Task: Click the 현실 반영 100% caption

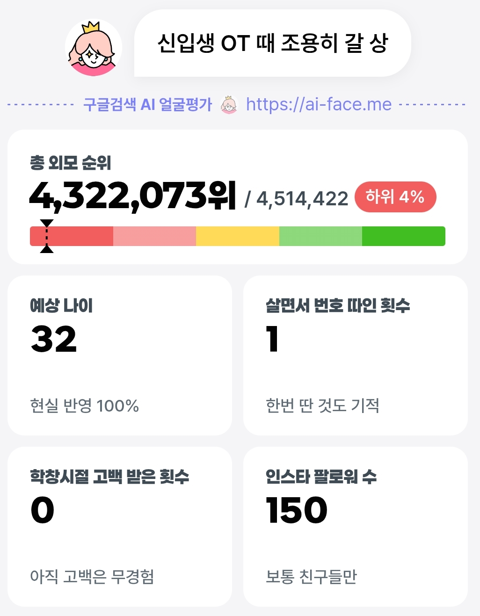Action: [85, 406]
